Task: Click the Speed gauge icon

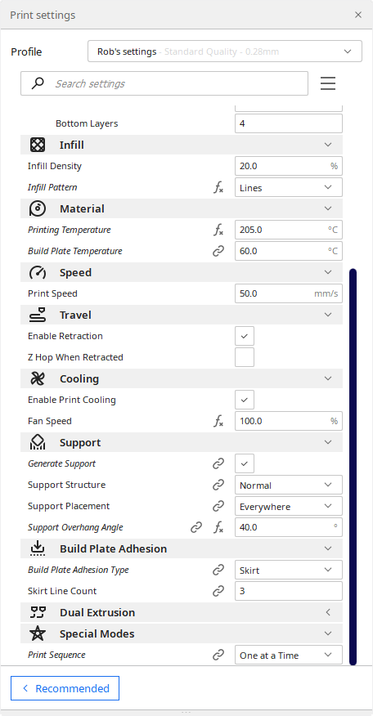Action: (x=38, y=273)
